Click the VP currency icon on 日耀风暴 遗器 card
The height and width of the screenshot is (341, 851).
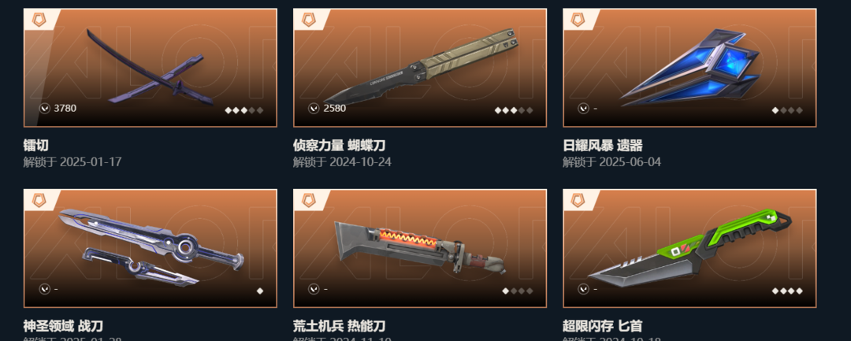pos(583,109)
